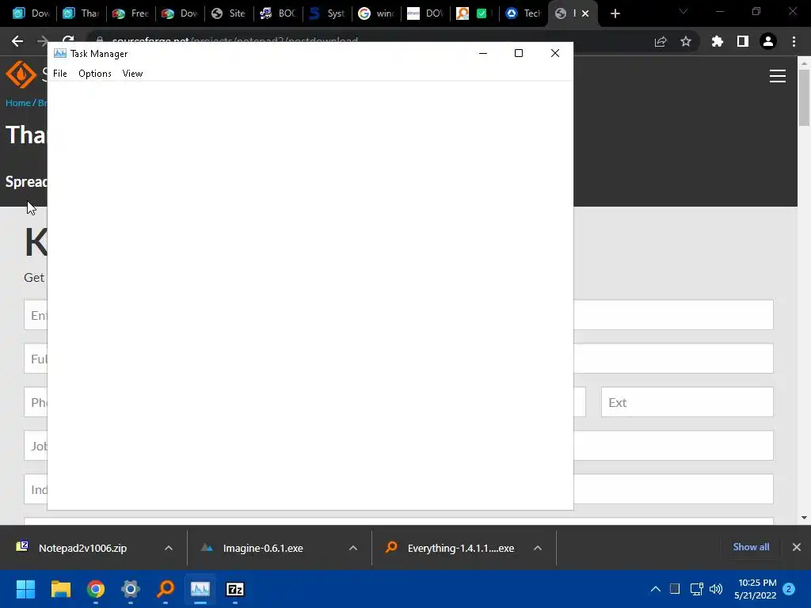This screenshot has width=811, height=608.
Task: Switch to the Google 'winc' tab
Action: click(376, 13)
